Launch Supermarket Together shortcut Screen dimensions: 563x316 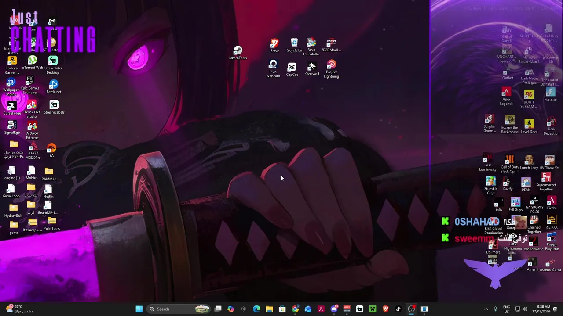[546, 182]
